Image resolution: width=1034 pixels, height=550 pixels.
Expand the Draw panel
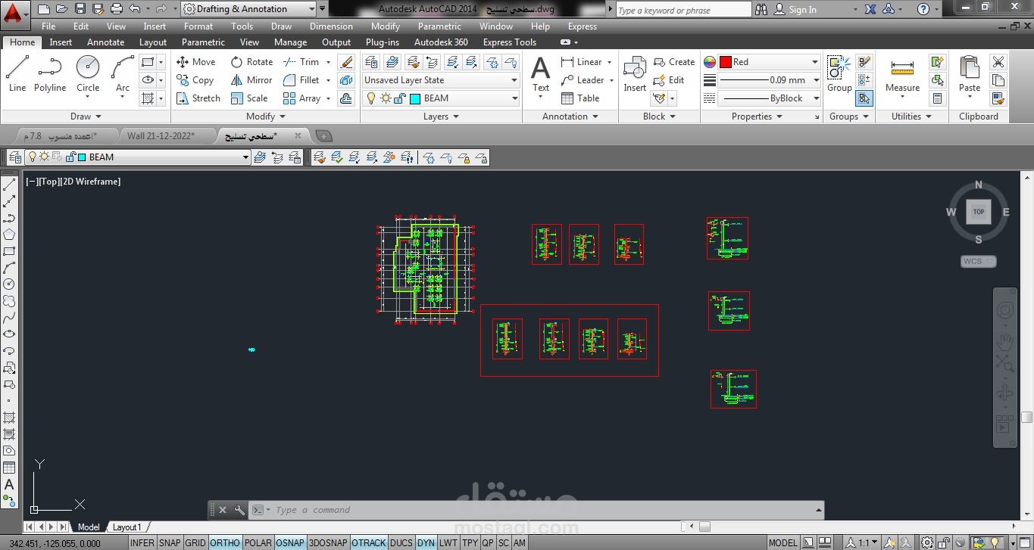tap(86, 117)
